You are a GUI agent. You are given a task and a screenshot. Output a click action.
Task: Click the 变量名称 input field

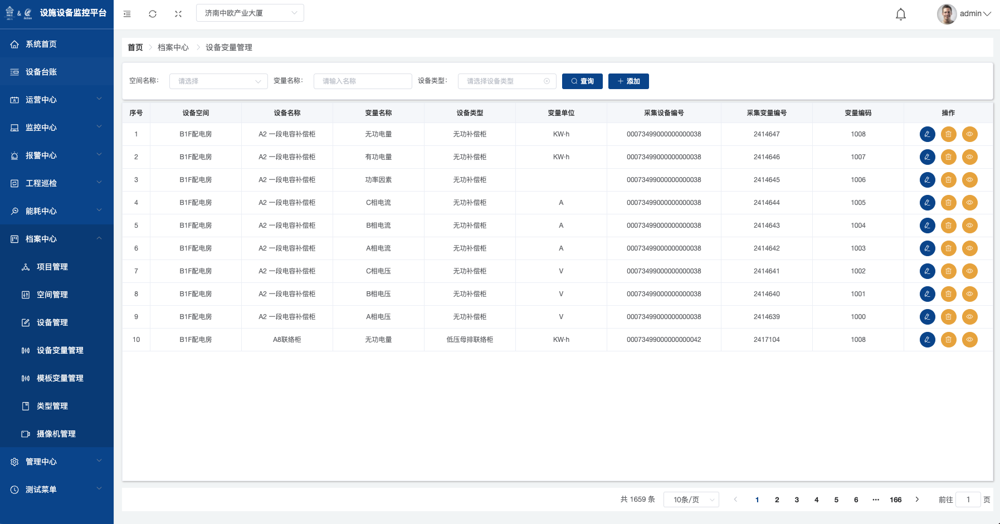pyautogui.click(x=363, y=81)
